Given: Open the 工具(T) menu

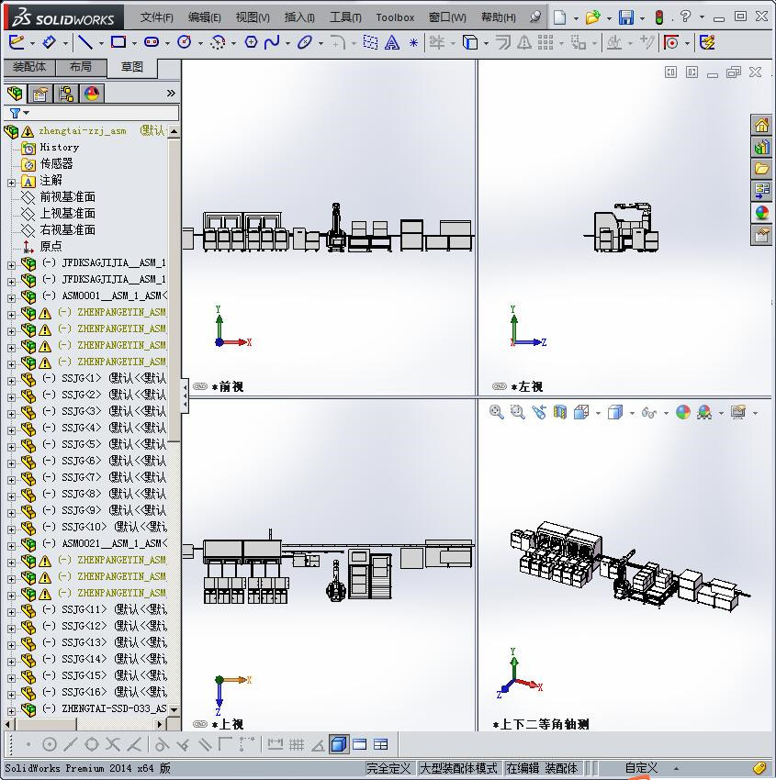Looking at the screenshot, I should point(345,17).
